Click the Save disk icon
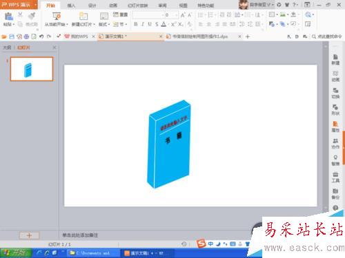This screenshot has width=345, height=258. click(x=12, y=36)
